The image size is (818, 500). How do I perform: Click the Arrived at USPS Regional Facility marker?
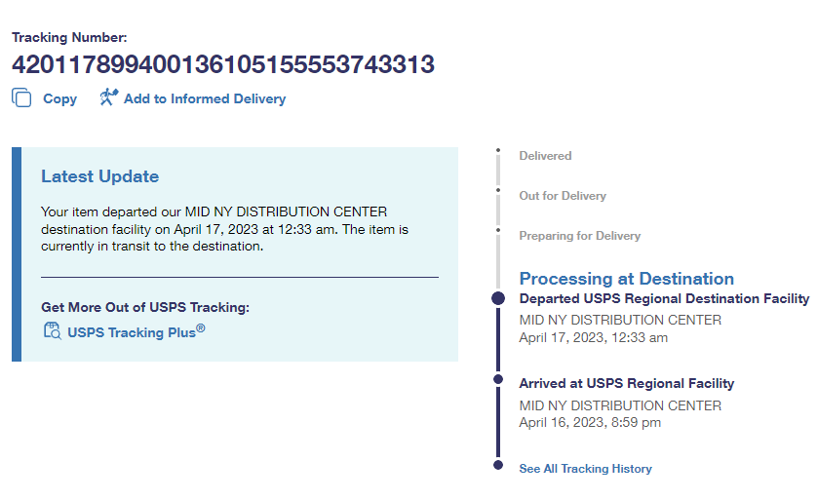pos(498,379)
